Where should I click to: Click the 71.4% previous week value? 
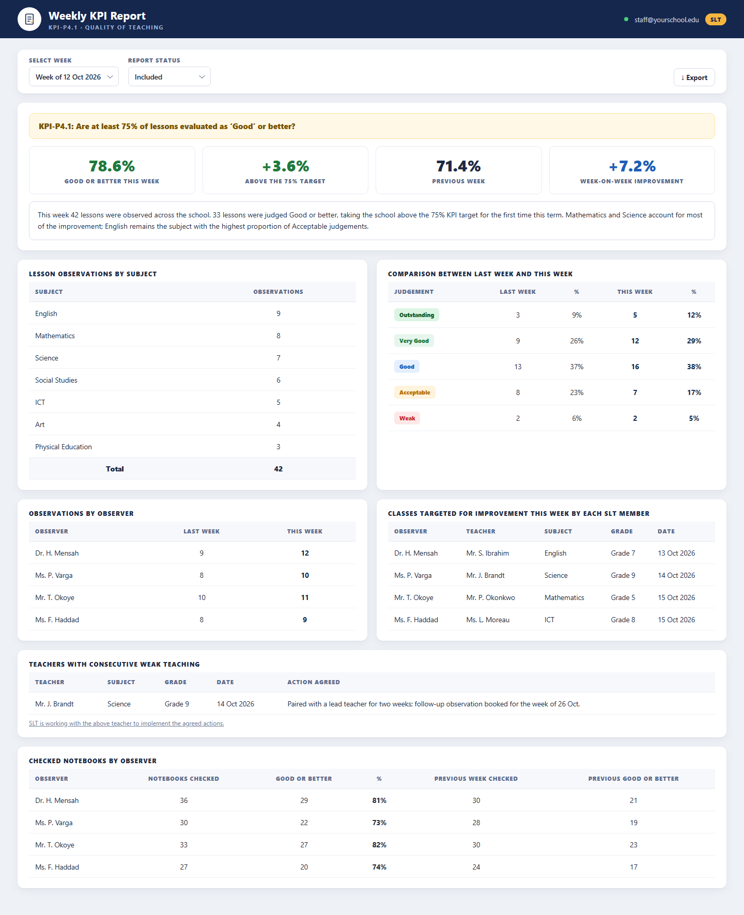(x=459, y=166)
